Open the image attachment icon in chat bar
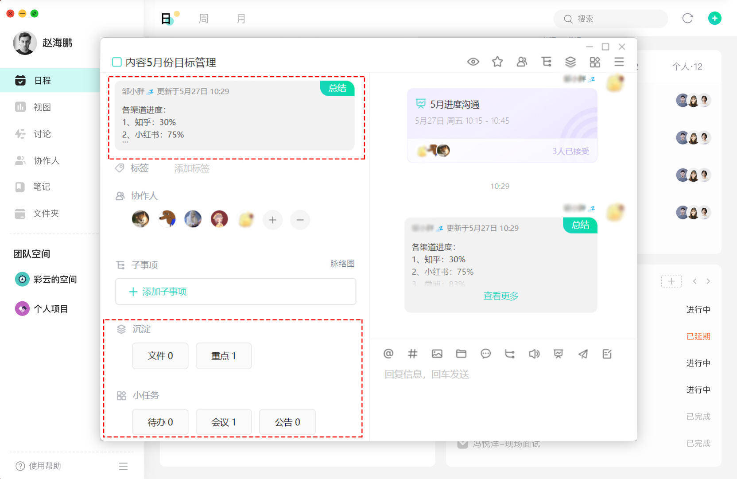The image size is (737, 479). [437, 354]
